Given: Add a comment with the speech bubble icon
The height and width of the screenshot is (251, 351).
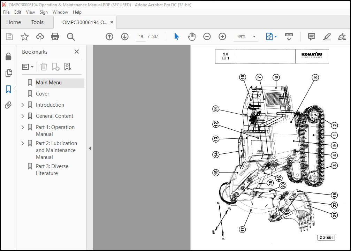Looking at the screenshot, I should [x=311, y=37].
